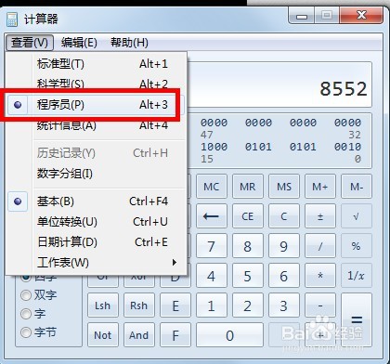The height and width of the screenshot is (364, 390).
Task: Open the 查看(V) menu
Action: pos(30,43)
